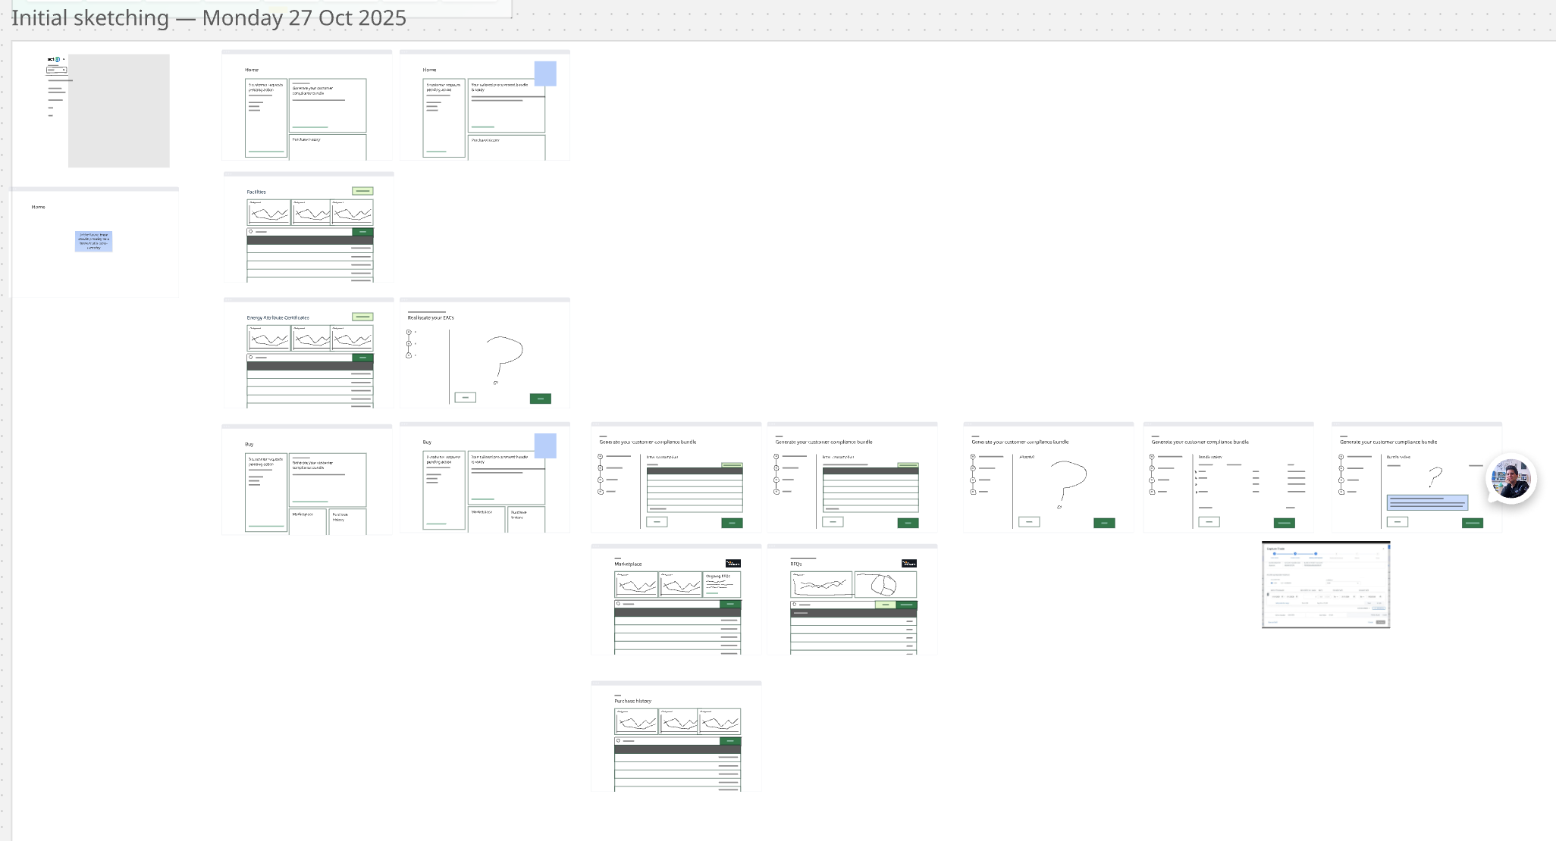Image resolution: width=1556 pixels, height=841 pixels.
Task: Select the 'Reallocate your EACs' heading
Action: (x=431, y=317)
